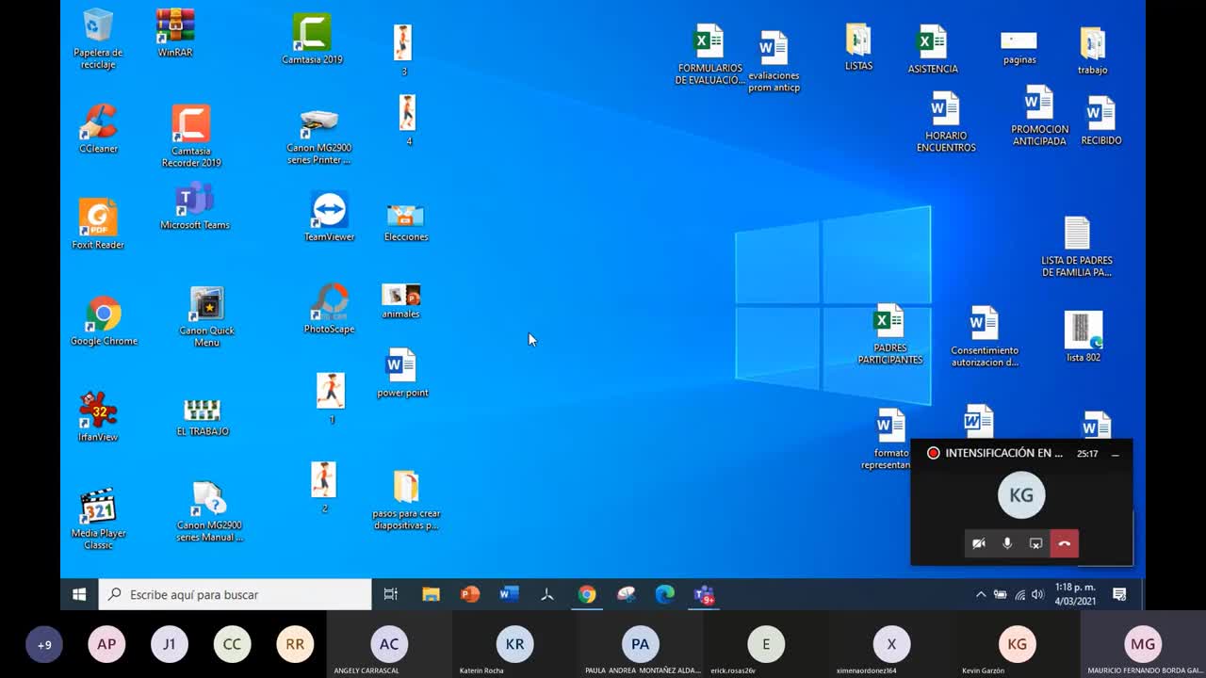Open Media Player Classic shortcut
This screenshot has width=1206, height=678.
pyautogui.click(x=98, y=519)
